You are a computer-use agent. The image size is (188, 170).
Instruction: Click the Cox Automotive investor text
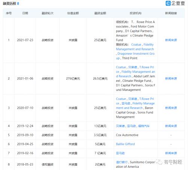click(x=127, y=135)
